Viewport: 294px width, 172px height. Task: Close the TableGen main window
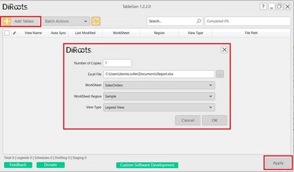[287, 7]
